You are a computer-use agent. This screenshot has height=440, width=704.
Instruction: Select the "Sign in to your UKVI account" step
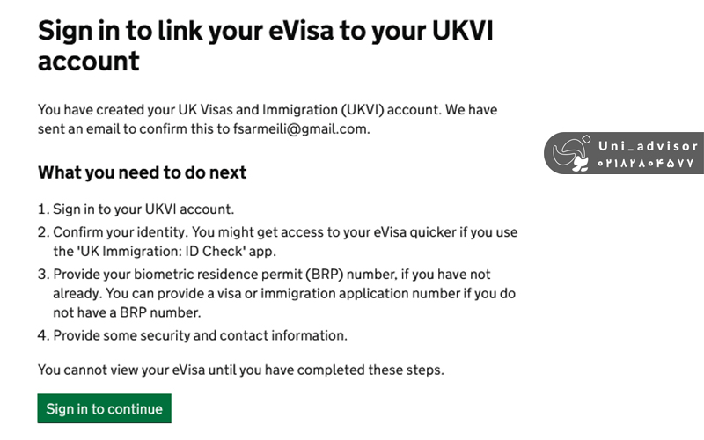coord(143,209)
